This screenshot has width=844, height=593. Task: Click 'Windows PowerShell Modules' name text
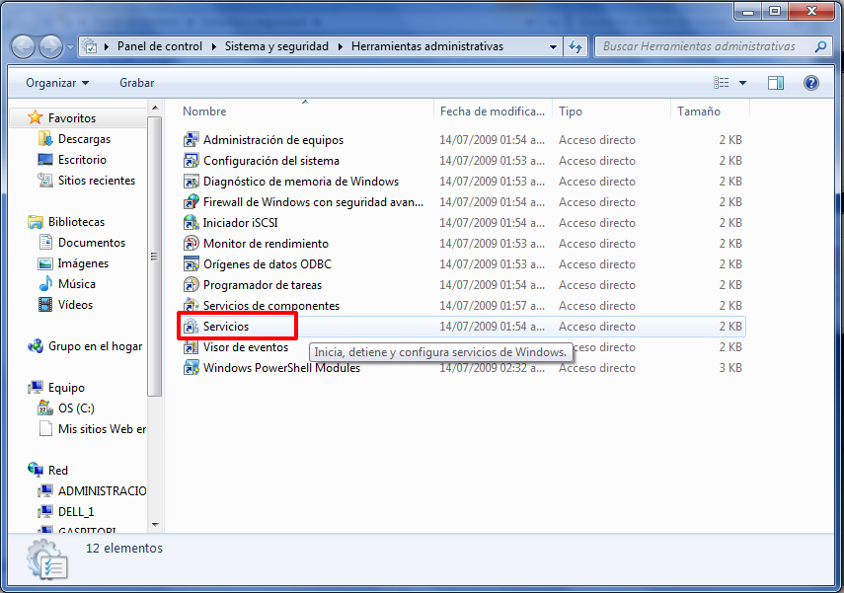(x=281, y=367)
